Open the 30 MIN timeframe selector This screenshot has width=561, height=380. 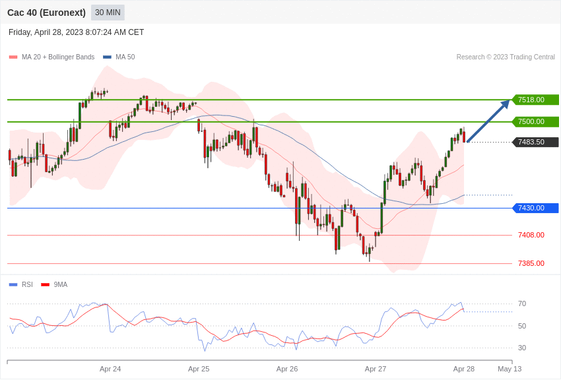[107, 12]
